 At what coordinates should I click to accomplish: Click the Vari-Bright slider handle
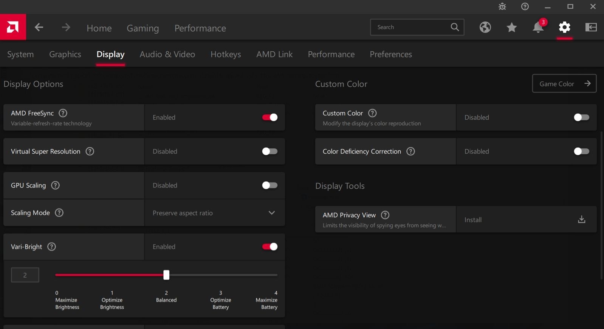pyautogui.click(x=166, y=275)
